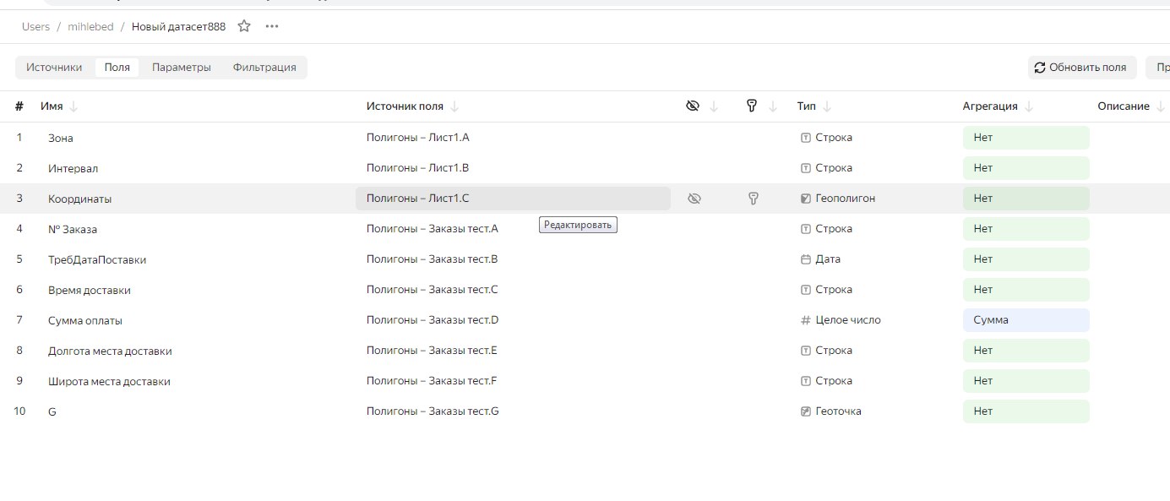Screen dimensions: 1170x501
Task: Click the Обновить поля button
Action: [1081, 68]
